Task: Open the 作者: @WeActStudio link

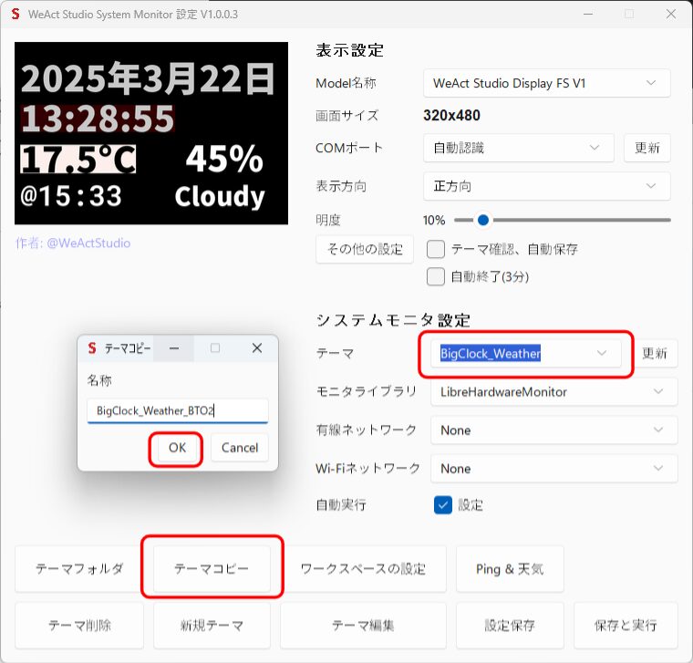Action: tap(73, 243)
